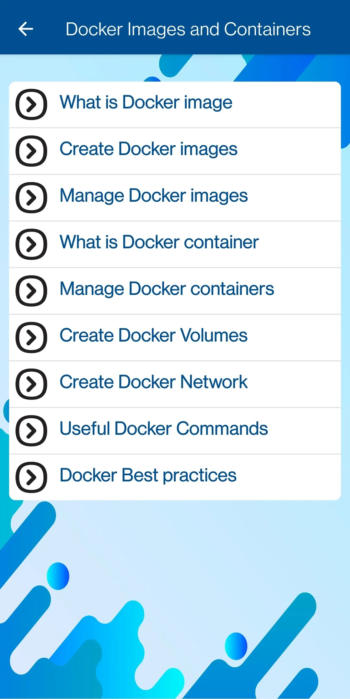The width and height of the screenshot is (350, 699).
Task: Select Create Docker Network entry
Action: tap(175, 384)
